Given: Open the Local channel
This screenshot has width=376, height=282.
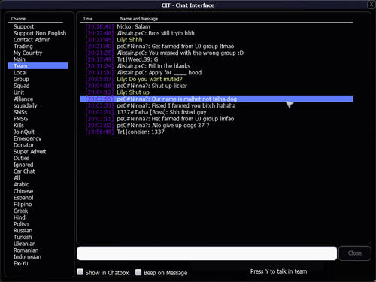Looking at the screenshot, I should pyautogui.click(x=20, y=73).
